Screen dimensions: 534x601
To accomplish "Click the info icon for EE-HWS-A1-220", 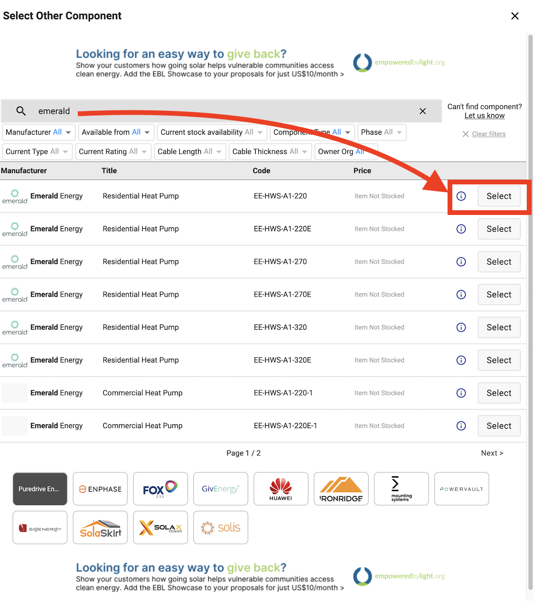I will [461, 196].
